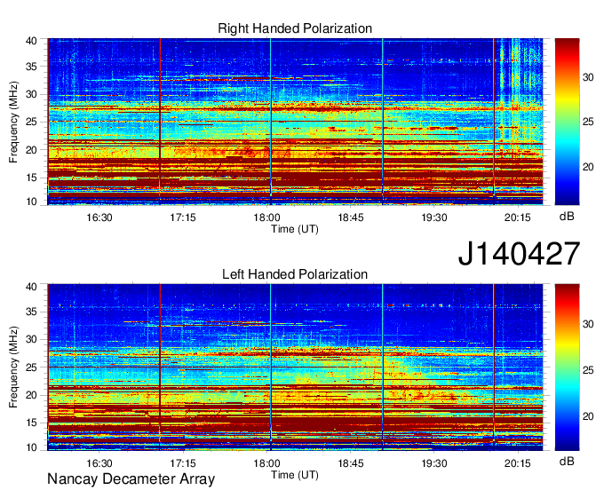Click the 40 MHz tick on top plot
This screenshot has height=490, width=604.
point(31,41)
